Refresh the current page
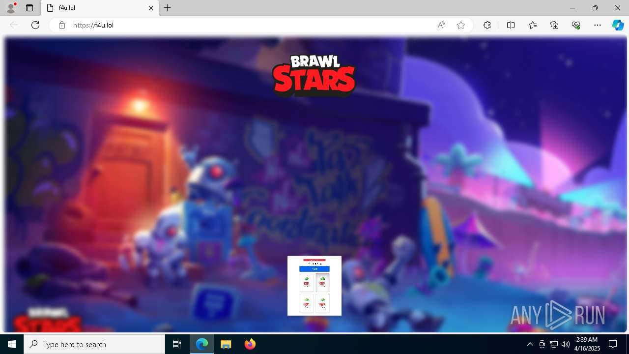629x354 pixels. click(35, 25)
